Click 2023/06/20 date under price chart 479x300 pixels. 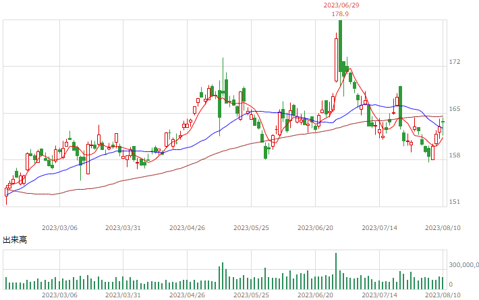coord(315,228)
